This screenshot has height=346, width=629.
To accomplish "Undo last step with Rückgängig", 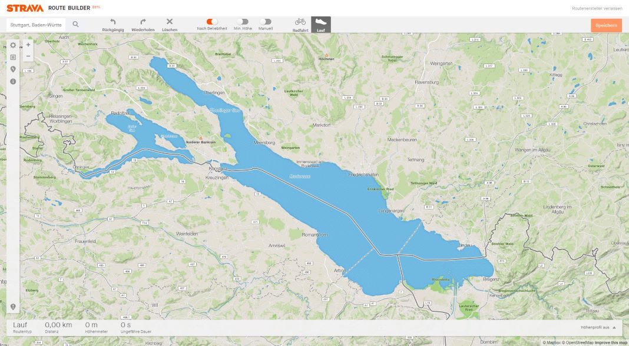I will pos(112,25).
